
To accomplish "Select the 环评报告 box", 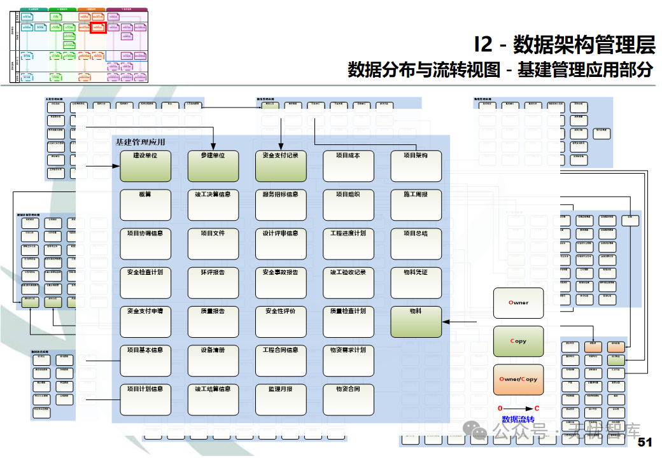I will tap(213, 283).
